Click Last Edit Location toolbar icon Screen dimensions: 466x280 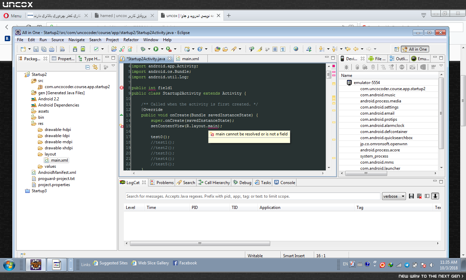tap(348, 49)
